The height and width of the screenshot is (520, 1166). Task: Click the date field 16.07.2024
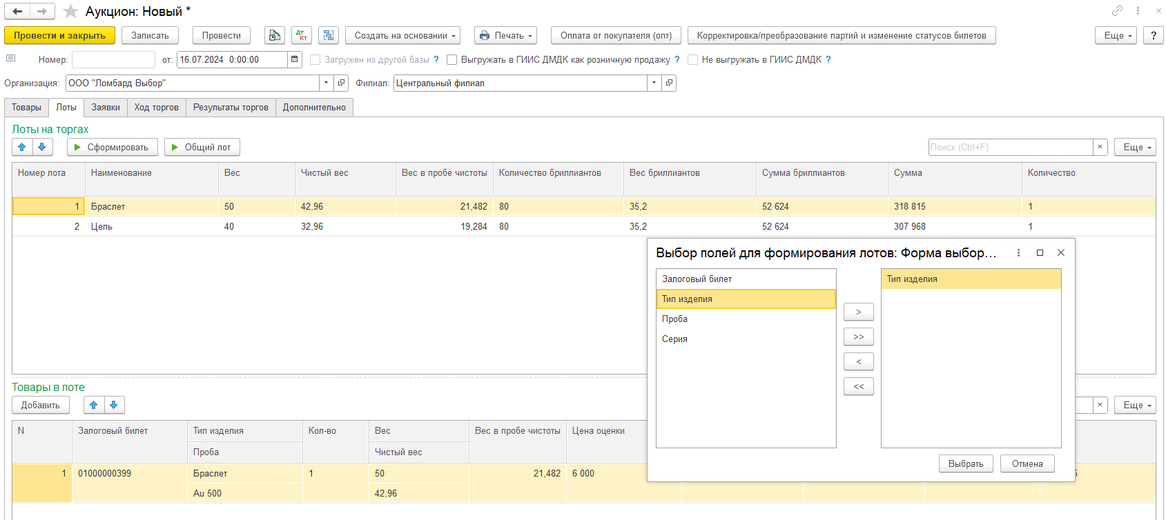232,59
